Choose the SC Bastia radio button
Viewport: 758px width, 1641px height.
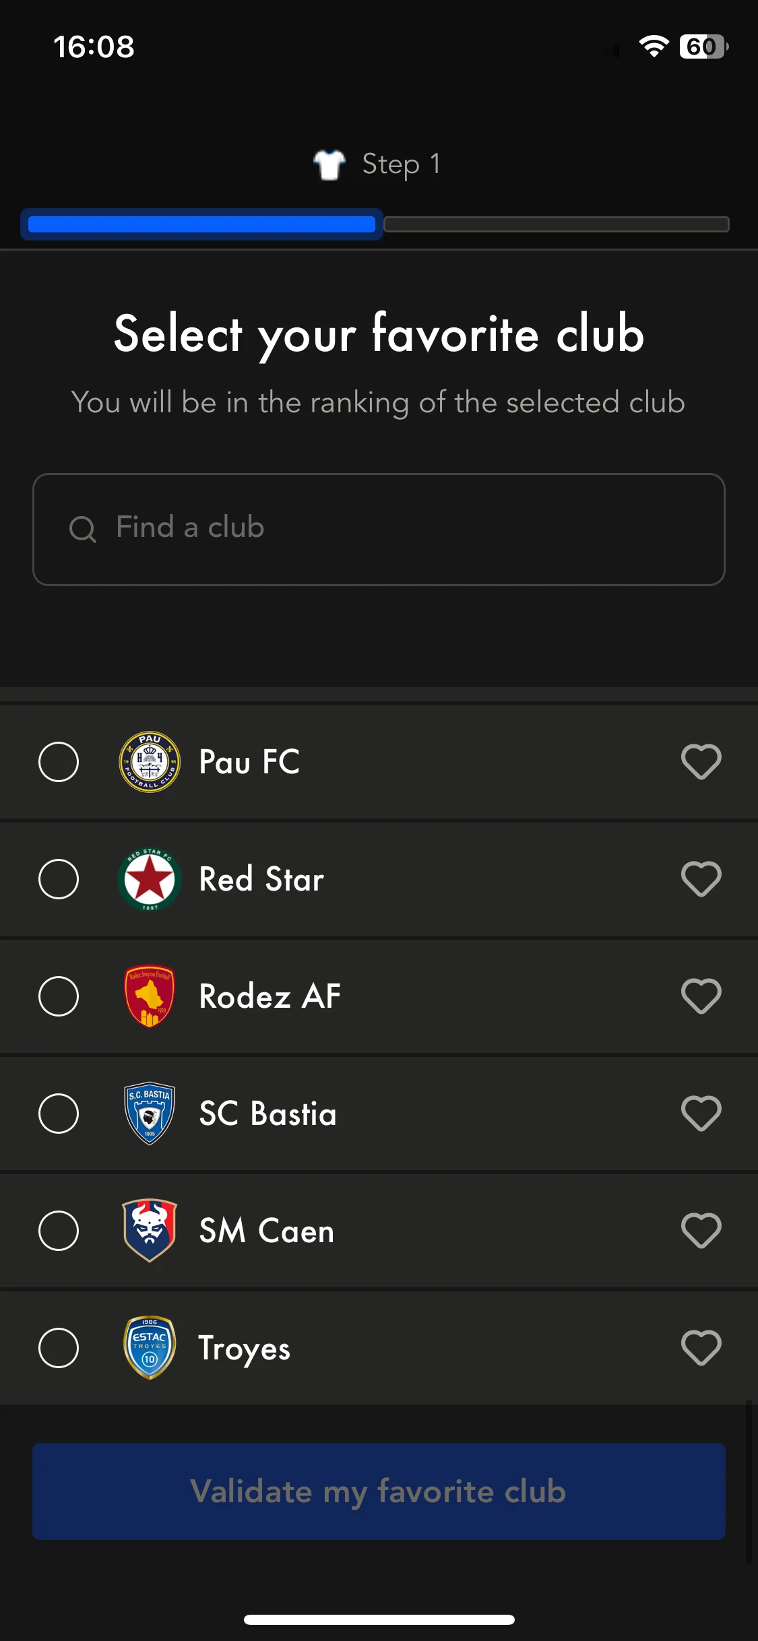[x=59, y=1114]
